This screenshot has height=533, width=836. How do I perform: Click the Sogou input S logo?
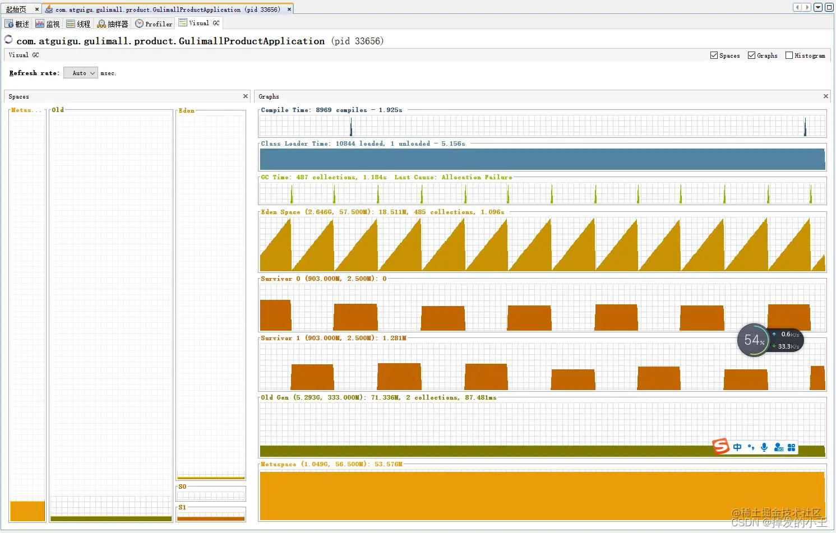[x=721, y=446]
